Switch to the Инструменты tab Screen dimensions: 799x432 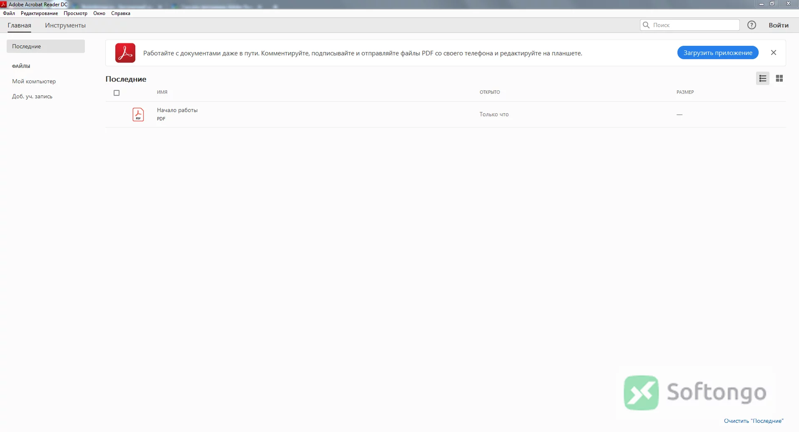(x=65, y=25)
